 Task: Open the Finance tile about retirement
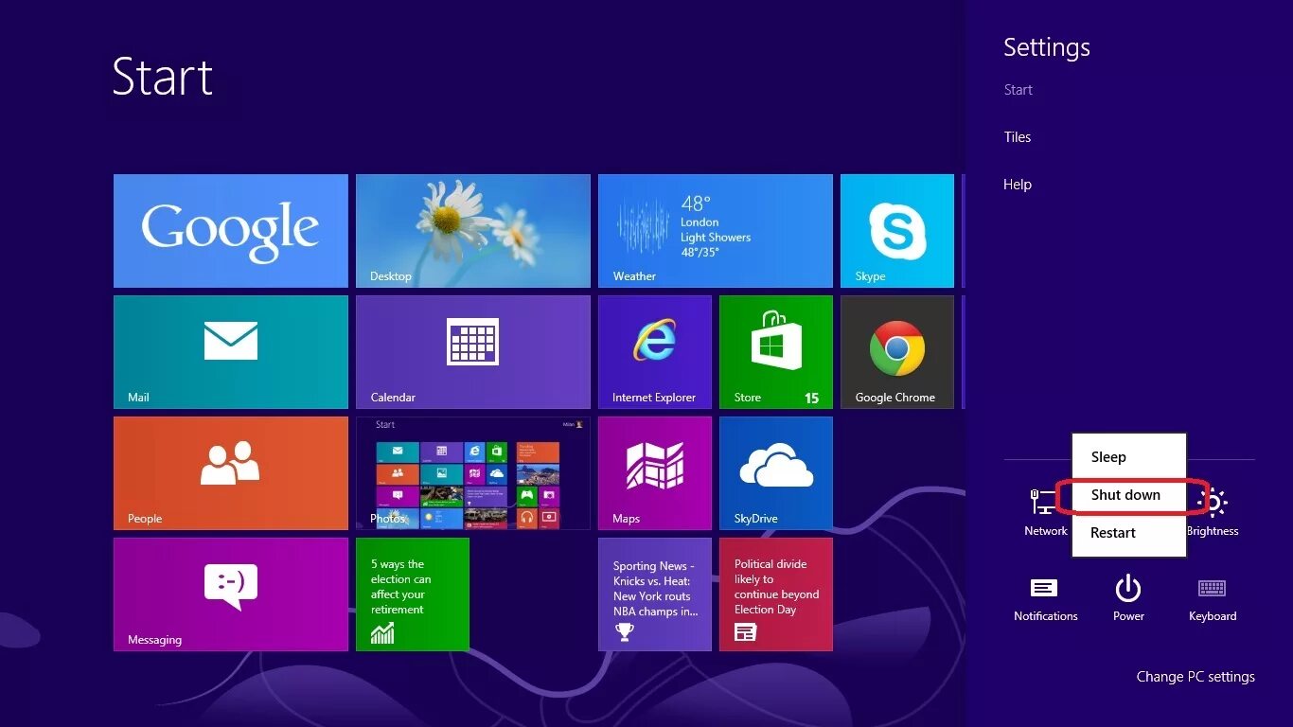click(x=413, y=594)
